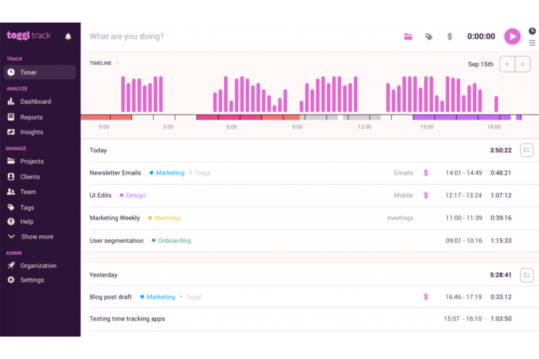Click the Mobile tag on UI Edits

[404, 195]
